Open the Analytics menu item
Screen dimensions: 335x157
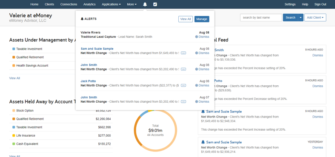(x=89, y=4)
